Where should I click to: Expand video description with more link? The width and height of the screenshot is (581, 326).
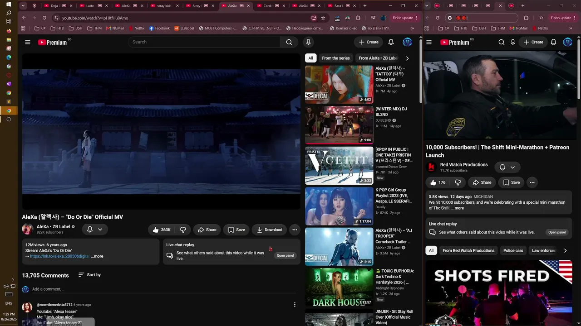(97, 256)
